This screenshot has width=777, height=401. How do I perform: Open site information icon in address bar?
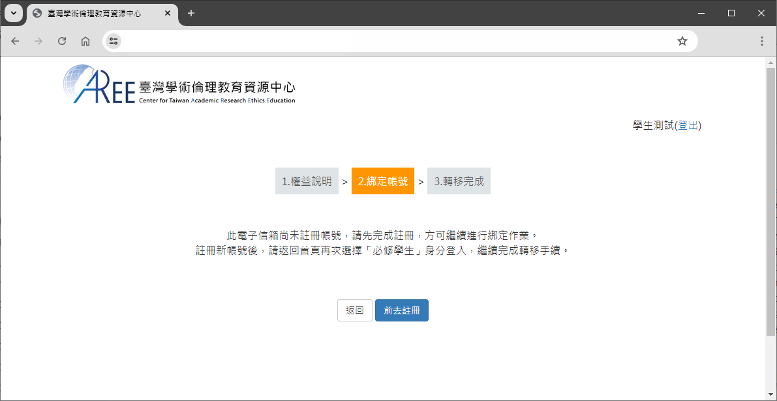tap(114, 41)
